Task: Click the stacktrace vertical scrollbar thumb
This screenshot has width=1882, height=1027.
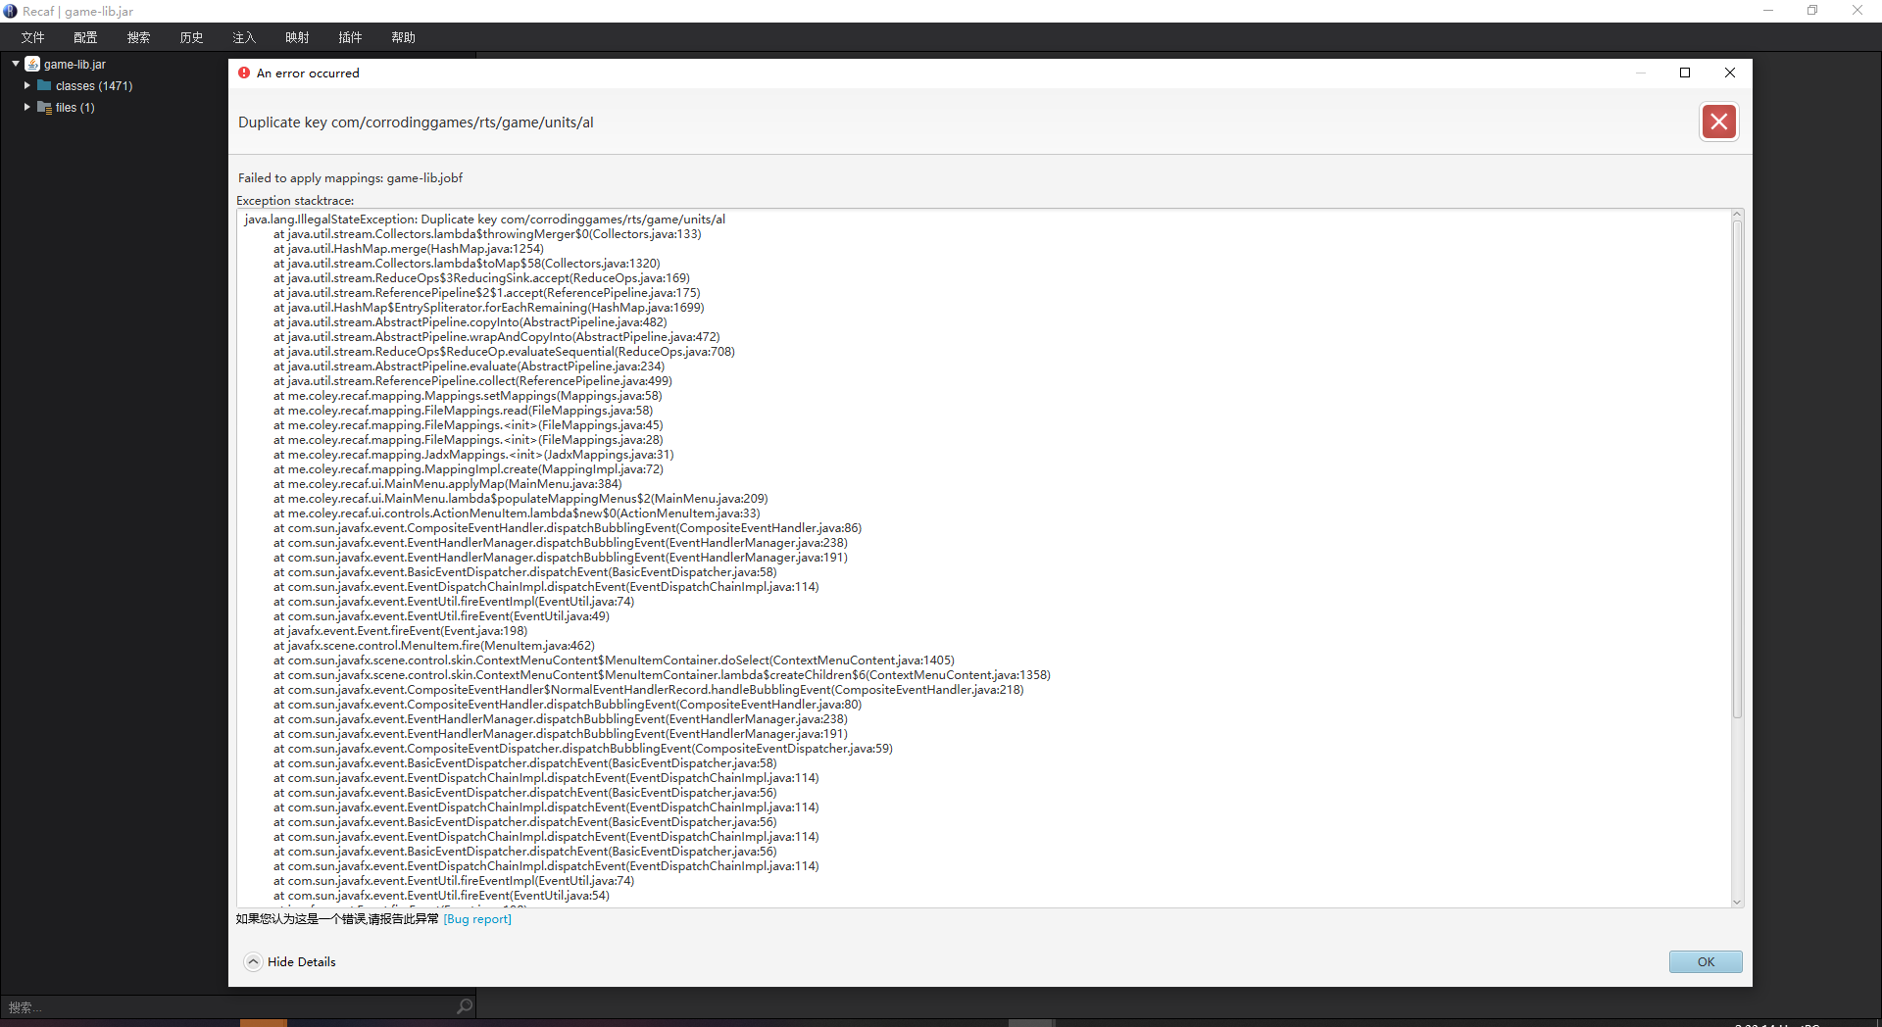Action: (1737, 468)
